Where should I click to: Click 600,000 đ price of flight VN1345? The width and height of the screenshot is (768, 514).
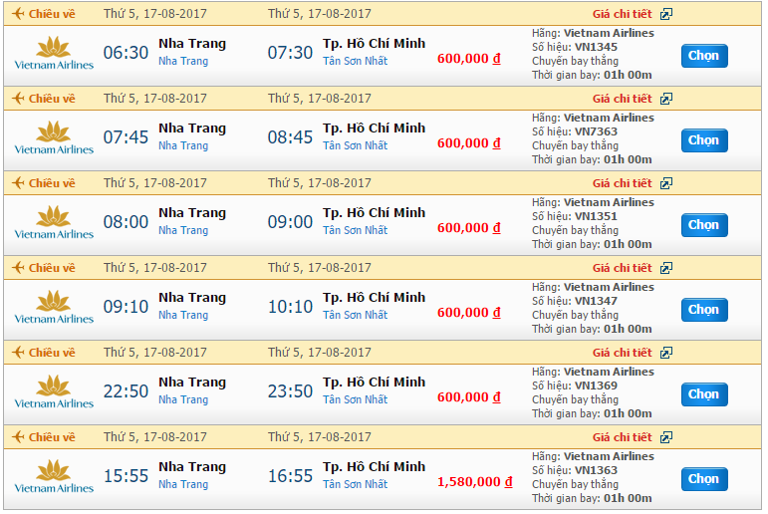click(x=469, y=59)
